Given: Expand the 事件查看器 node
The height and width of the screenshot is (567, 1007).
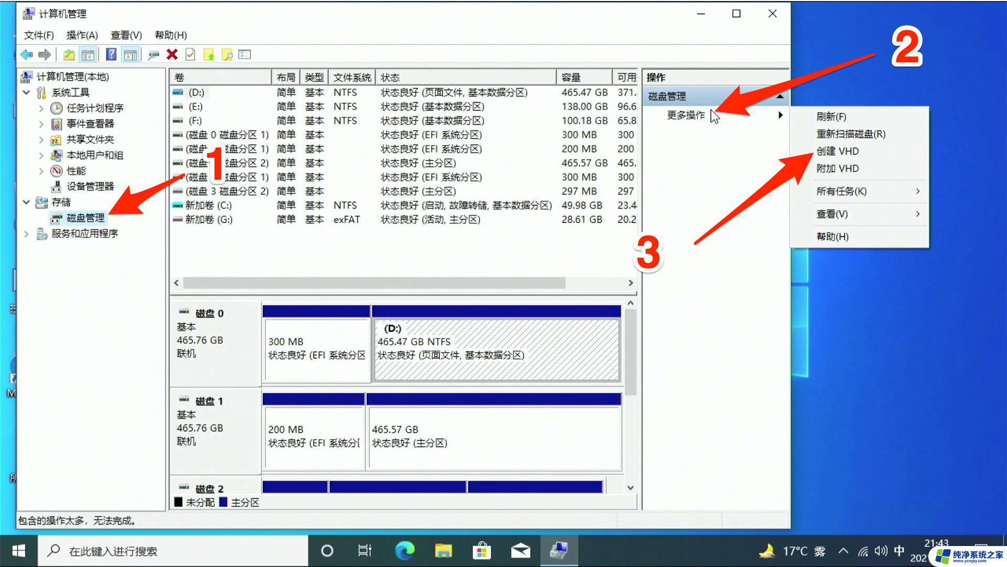Looking at the screenshot, I should click(41, 124).
